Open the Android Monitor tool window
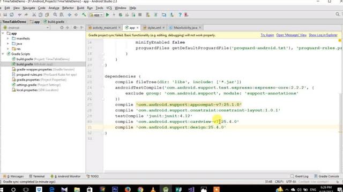Viewport: 343px width, 192px height. pos(65,177)
